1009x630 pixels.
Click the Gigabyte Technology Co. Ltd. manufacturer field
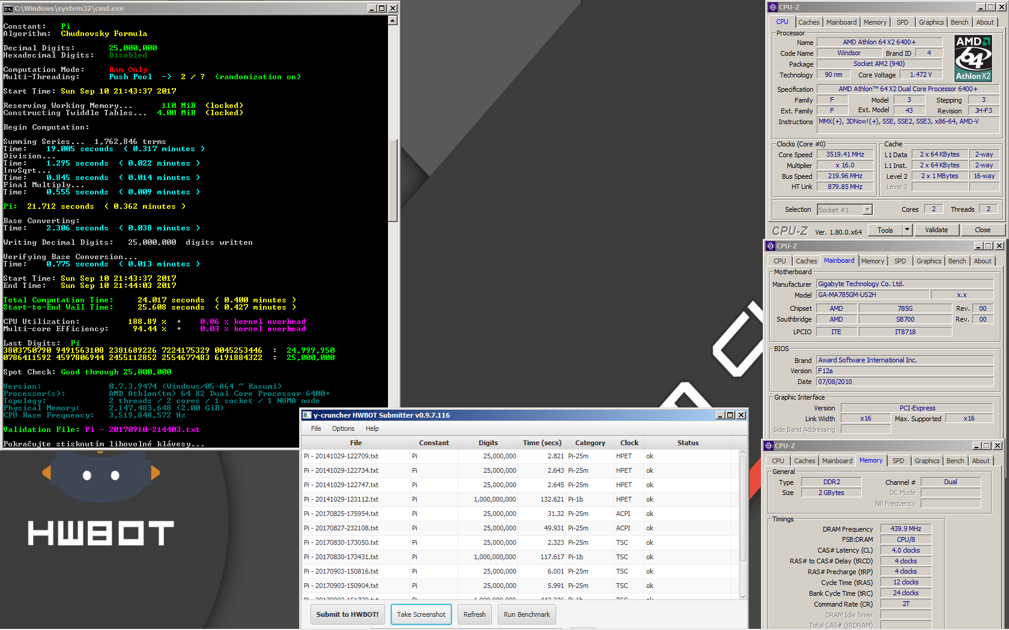click(x=905, y=284)
